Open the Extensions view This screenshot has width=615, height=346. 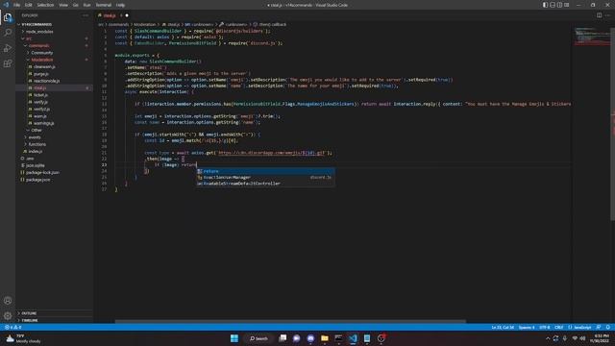pyautogui.click(x=8, y=63)
